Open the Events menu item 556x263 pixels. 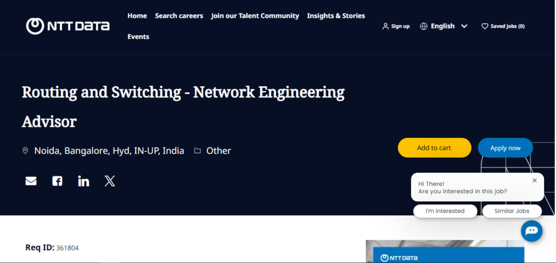point(138,36)
